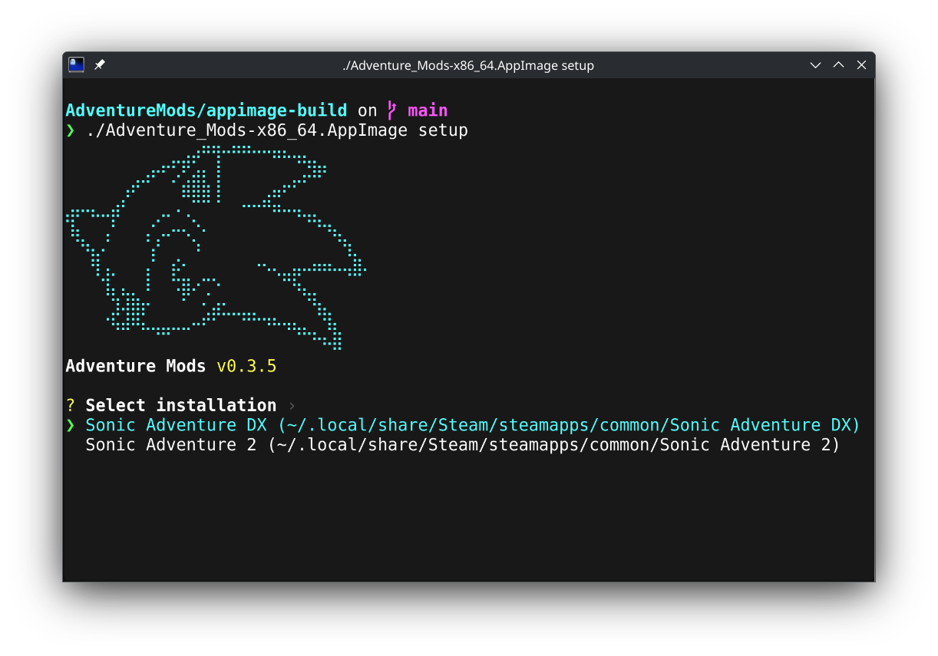Click the AdventureMods/appimage-build directory path
938x656 pixels.
click(206, 110)
